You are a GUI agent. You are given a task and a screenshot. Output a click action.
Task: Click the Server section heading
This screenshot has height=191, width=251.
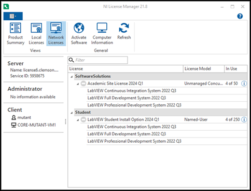16,63
